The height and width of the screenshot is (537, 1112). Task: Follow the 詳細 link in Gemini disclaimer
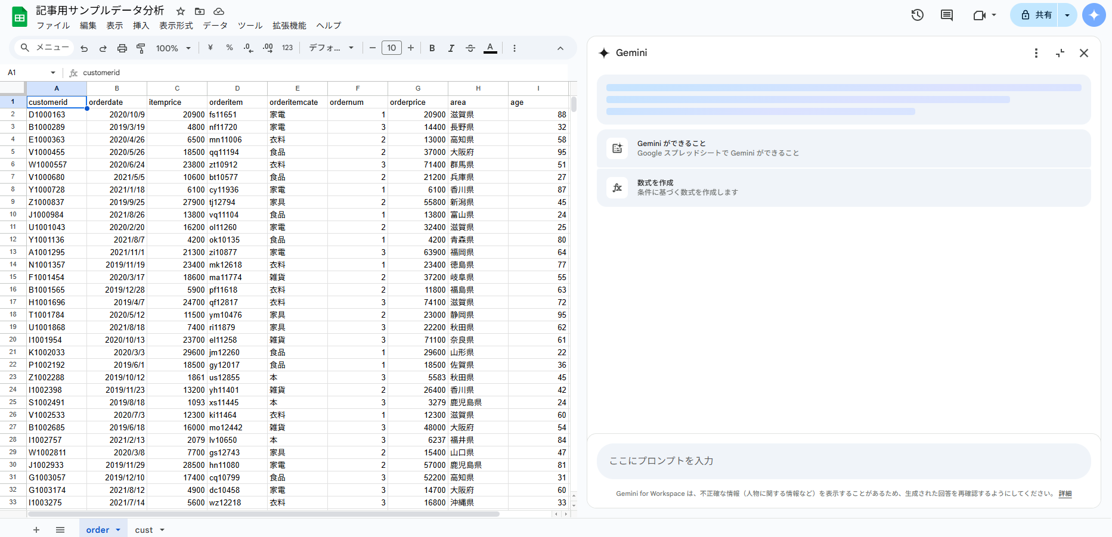click(1065, 493)
